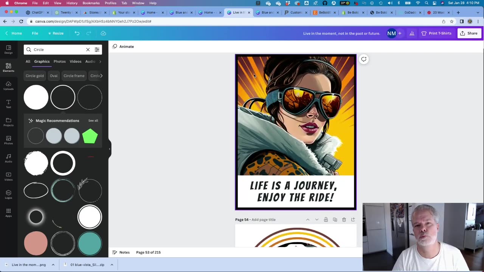Click See all Magic Recommendations

coord(93,121)
